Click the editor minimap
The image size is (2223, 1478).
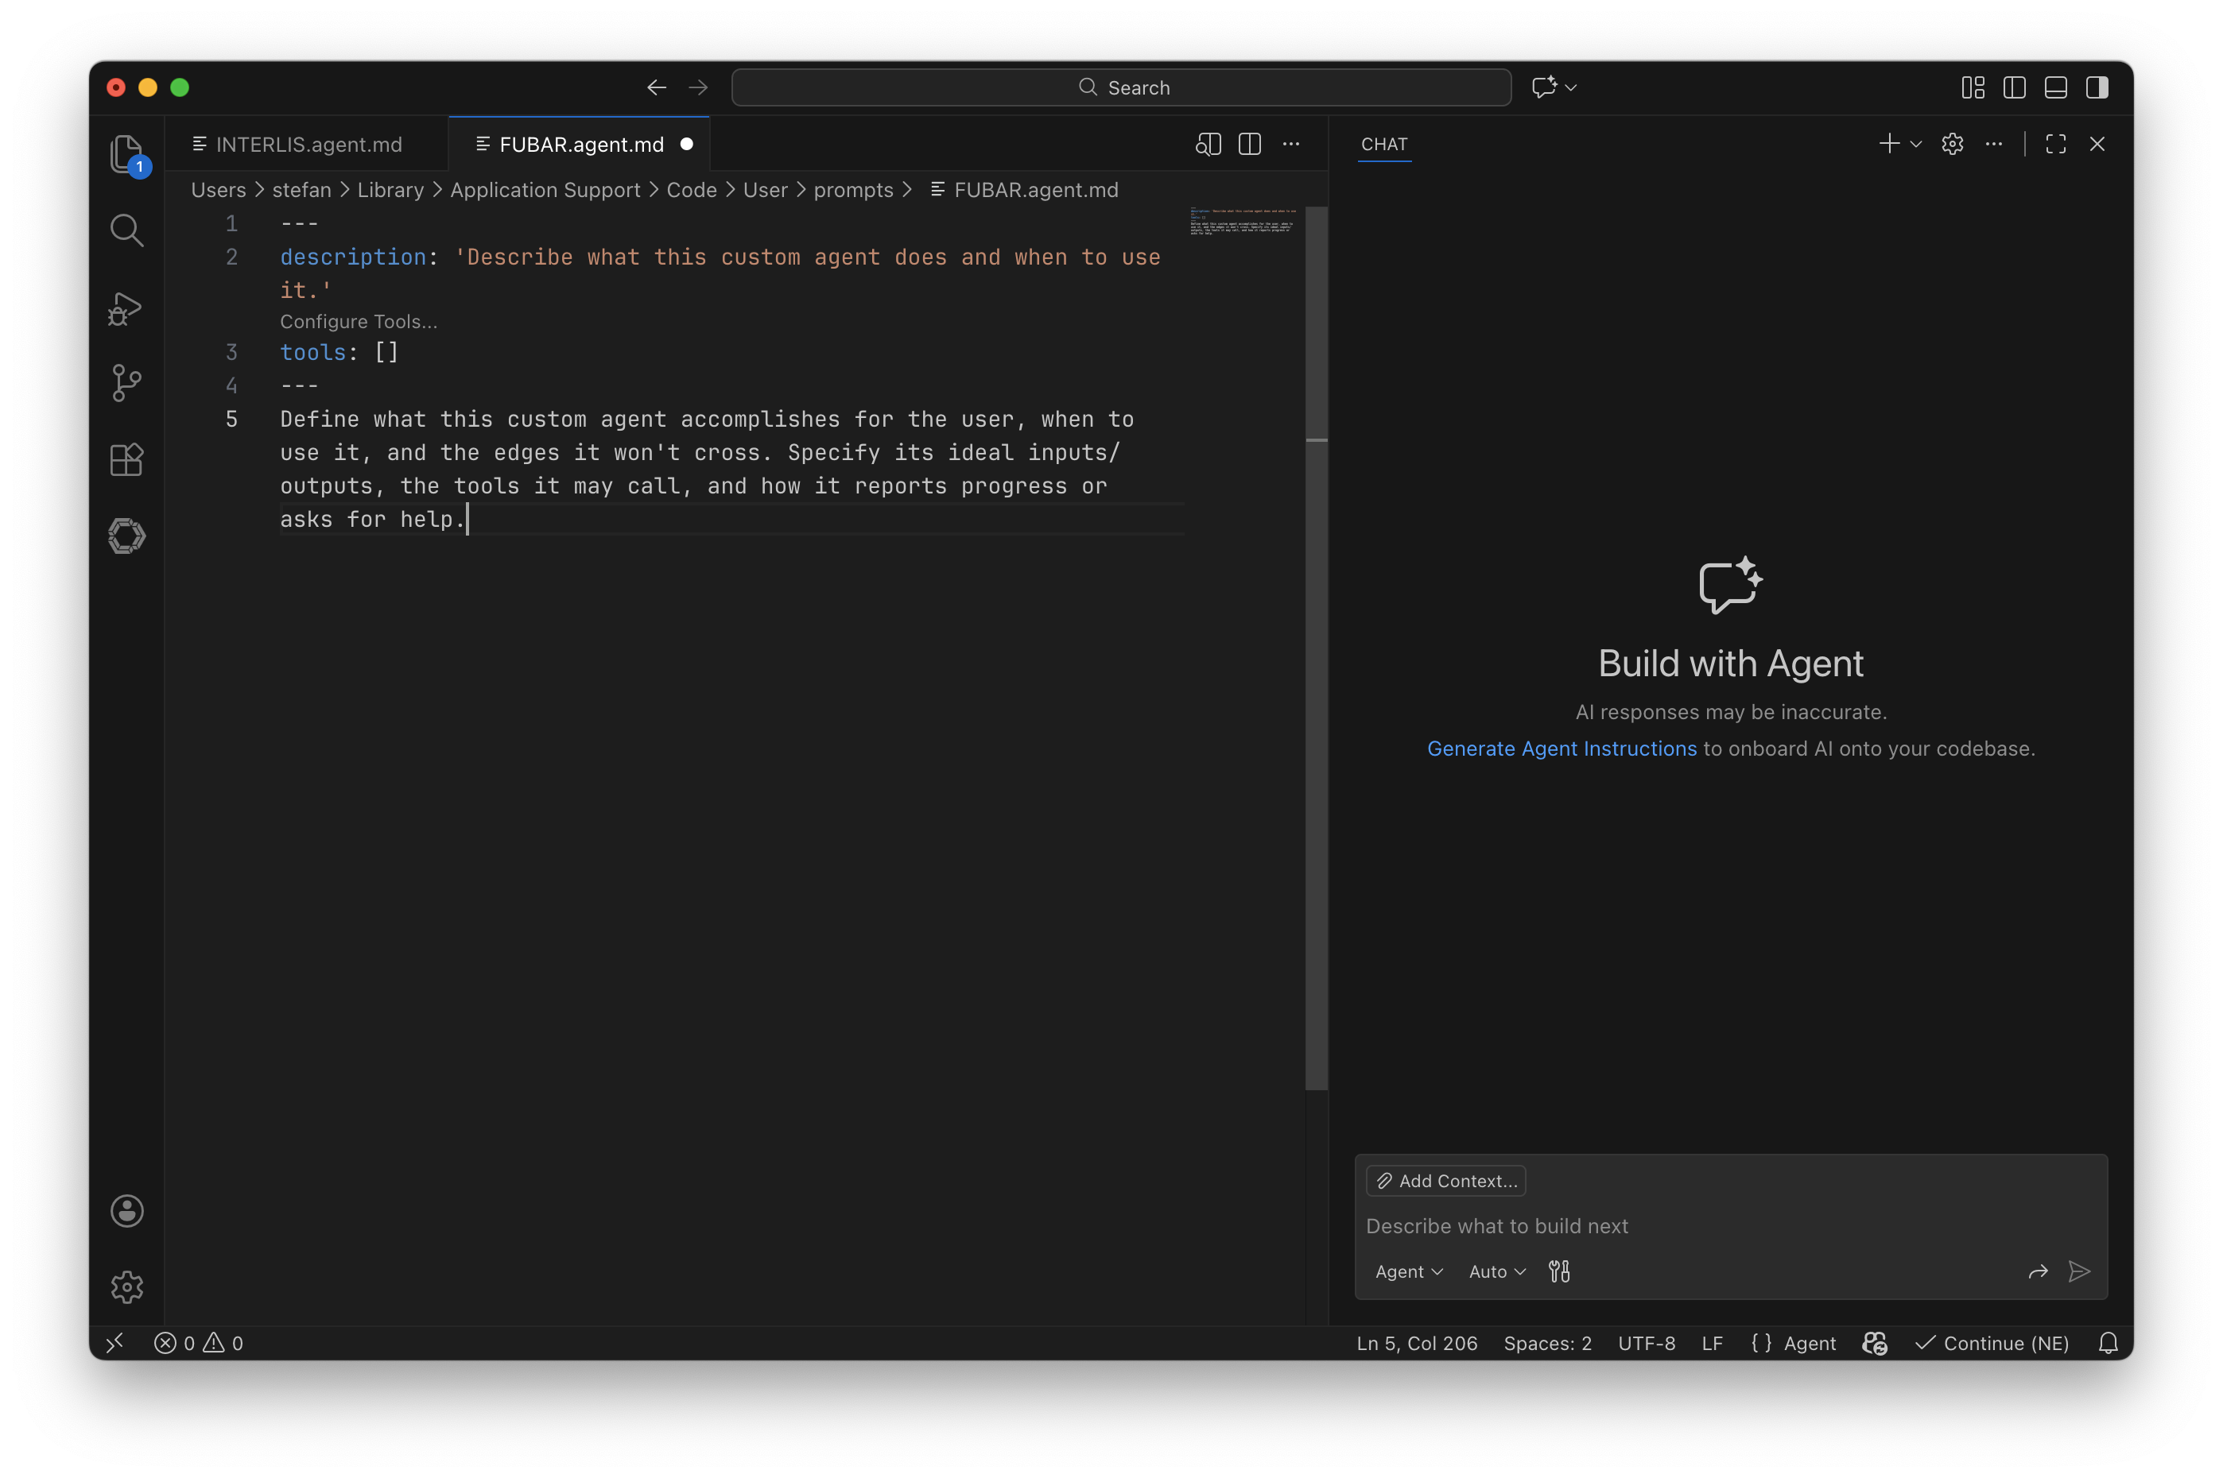click(x=1243, y=222)
